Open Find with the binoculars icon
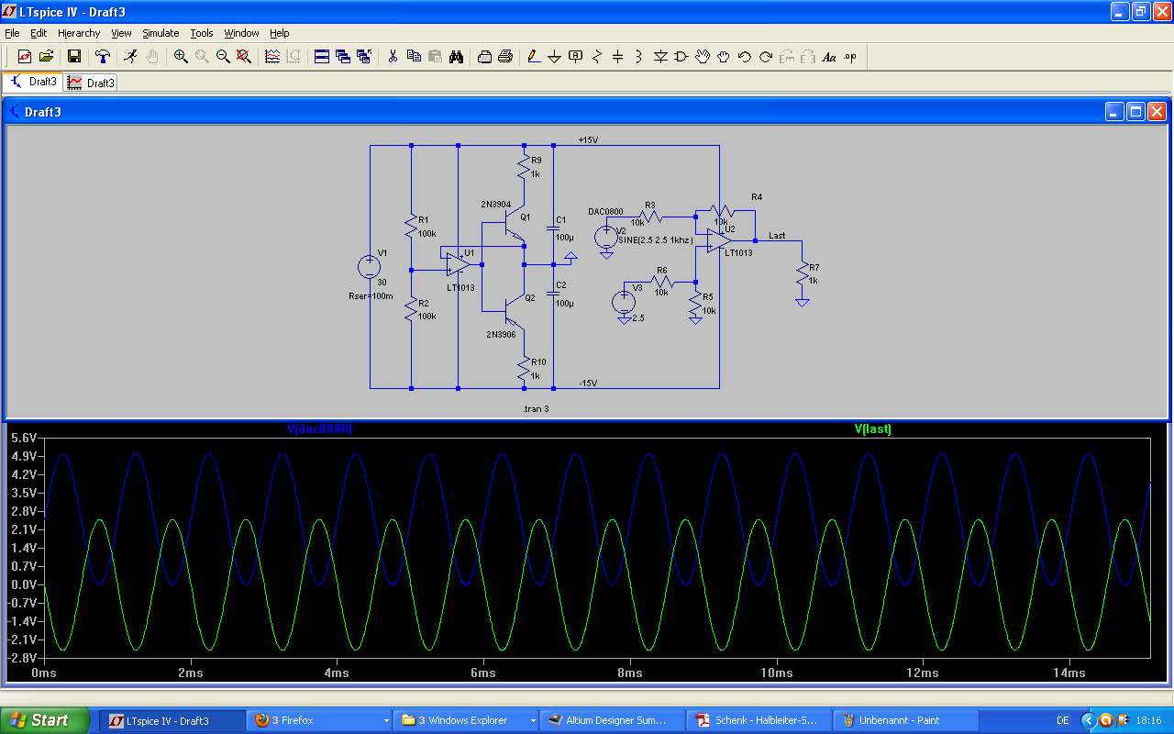This screenshot has width=1174, height=734. tap(456, 57)
